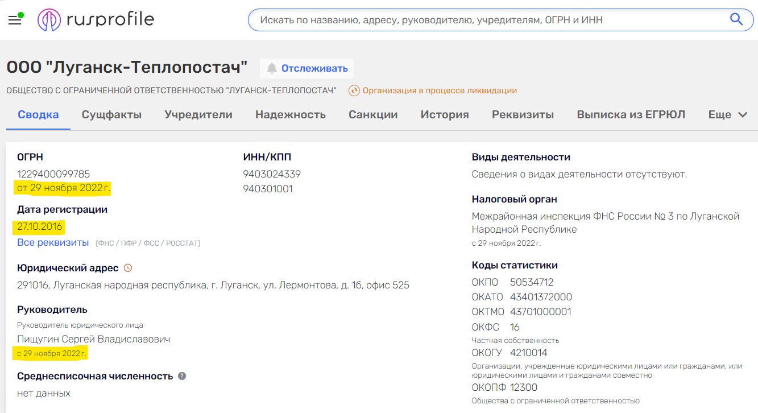
Task: Click ОКОПФ value 12300
Action: pos(524,387)
